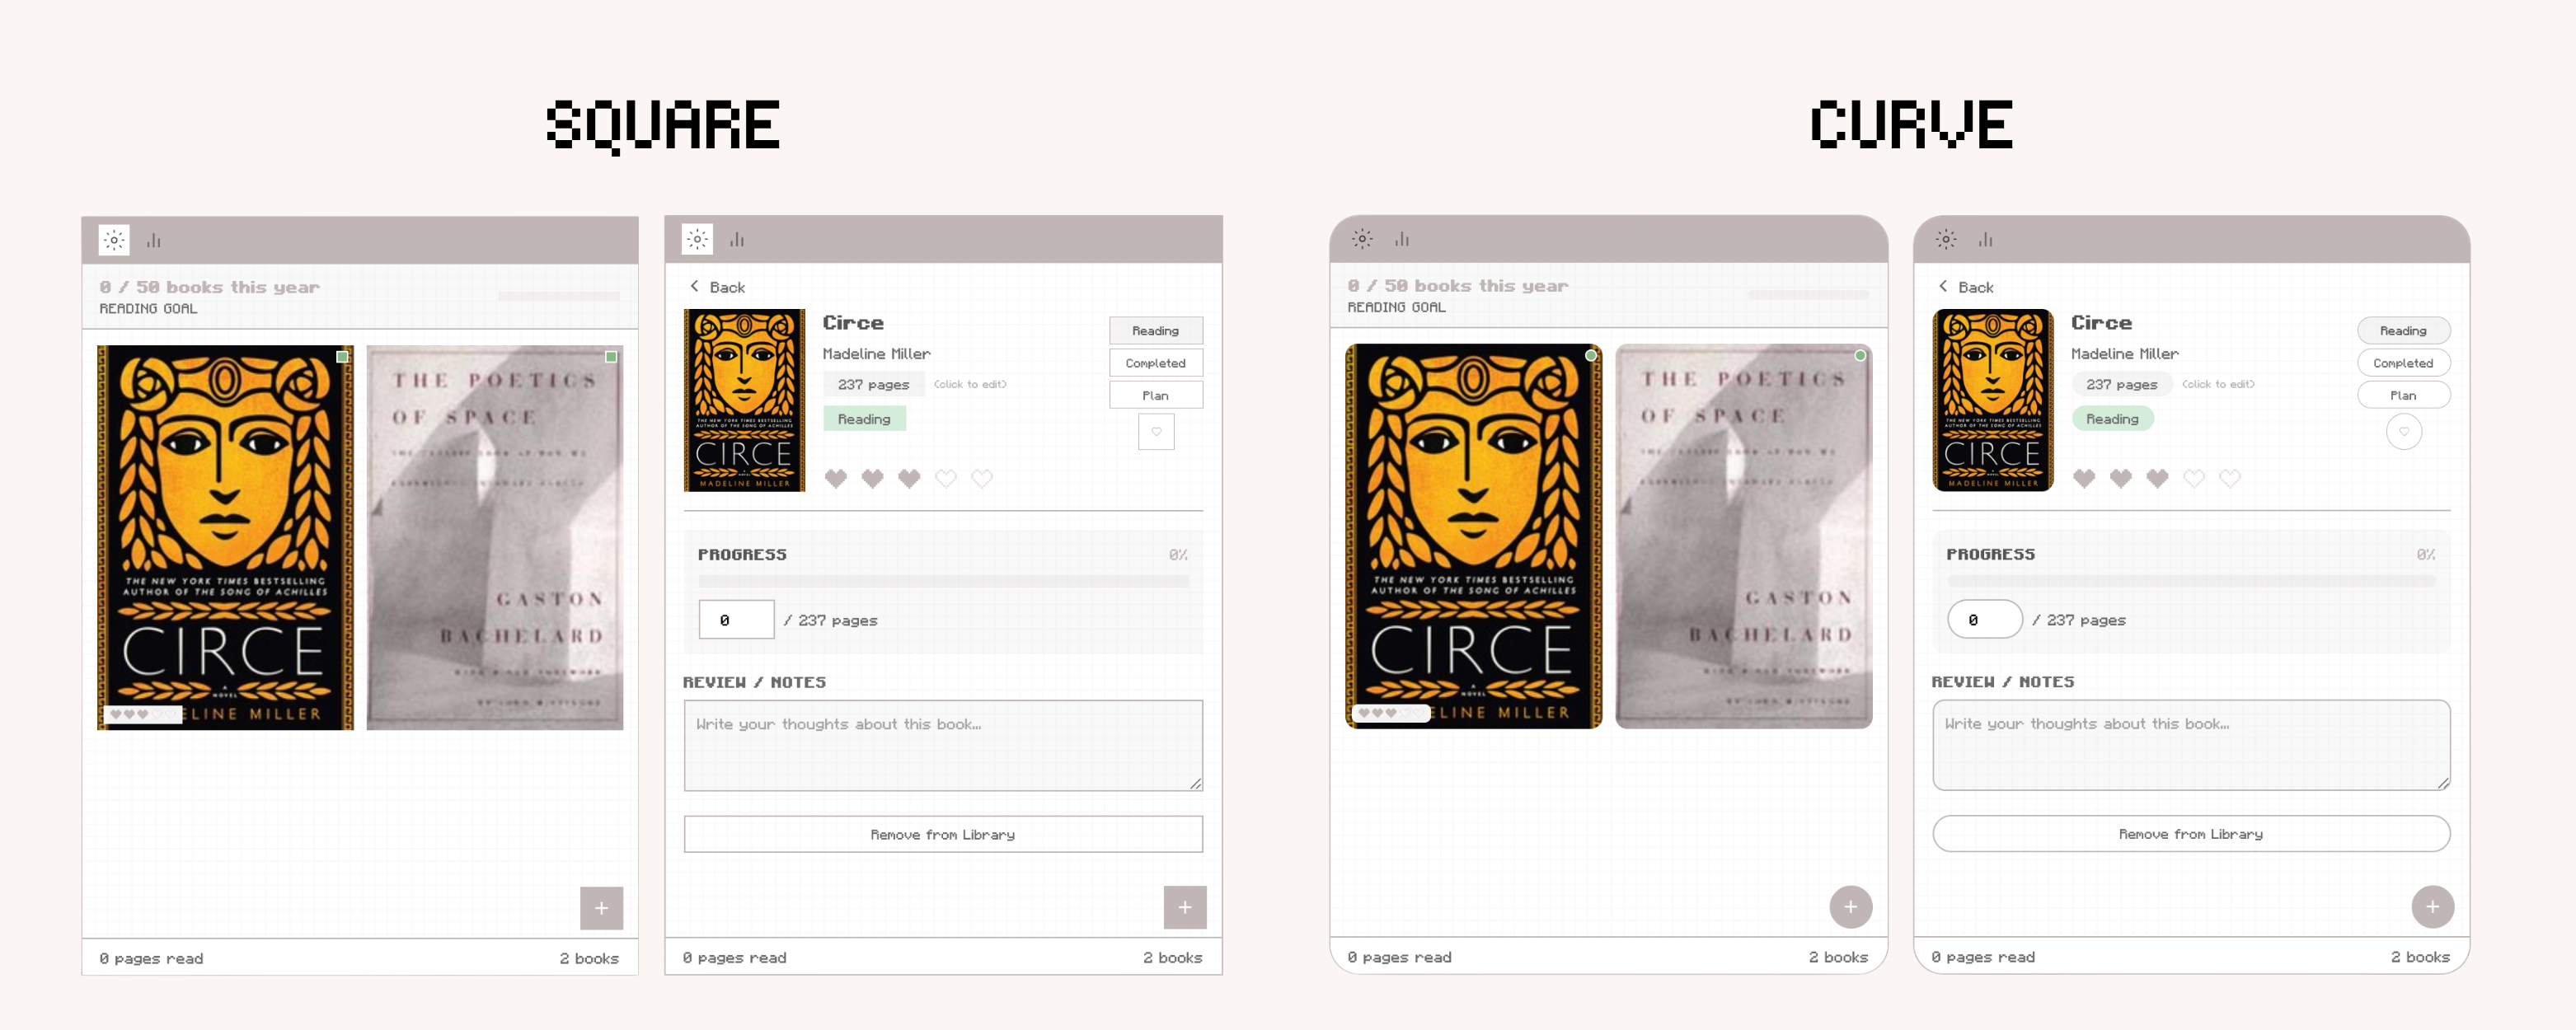Set fifth rating heart in square detail panel
The height and width of the screenshot is (1030, 2576).
(x=982, y=479)
